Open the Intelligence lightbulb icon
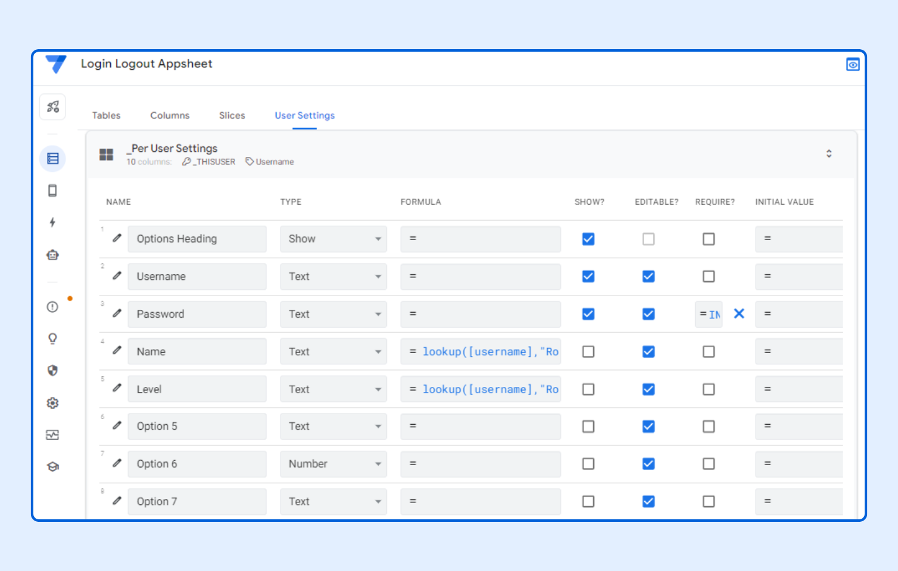The height and width of the screenshot is (571, 898). (52, 338)
